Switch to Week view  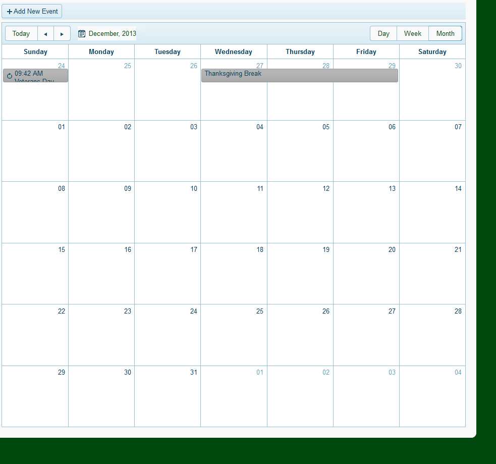412,33
